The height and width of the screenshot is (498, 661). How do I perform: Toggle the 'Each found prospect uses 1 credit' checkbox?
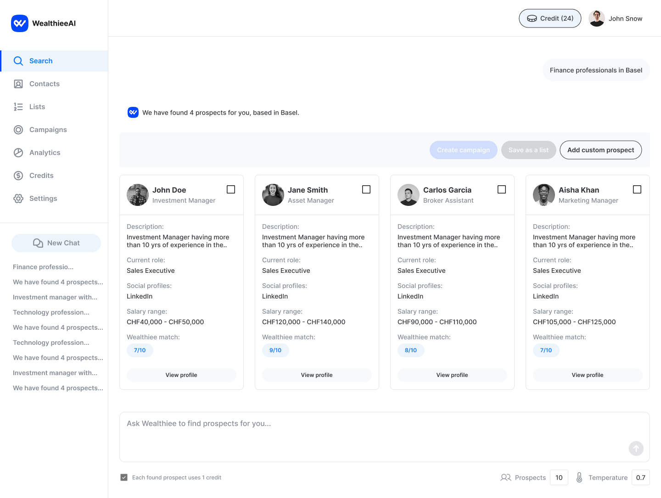click(x=124, y=477)
